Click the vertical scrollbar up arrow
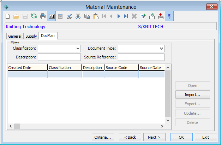This screenshot has height=145, width=221. point(168,68)
